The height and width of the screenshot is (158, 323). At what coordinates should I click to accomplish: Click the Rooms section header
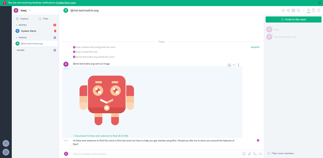[x=21, y=50]
